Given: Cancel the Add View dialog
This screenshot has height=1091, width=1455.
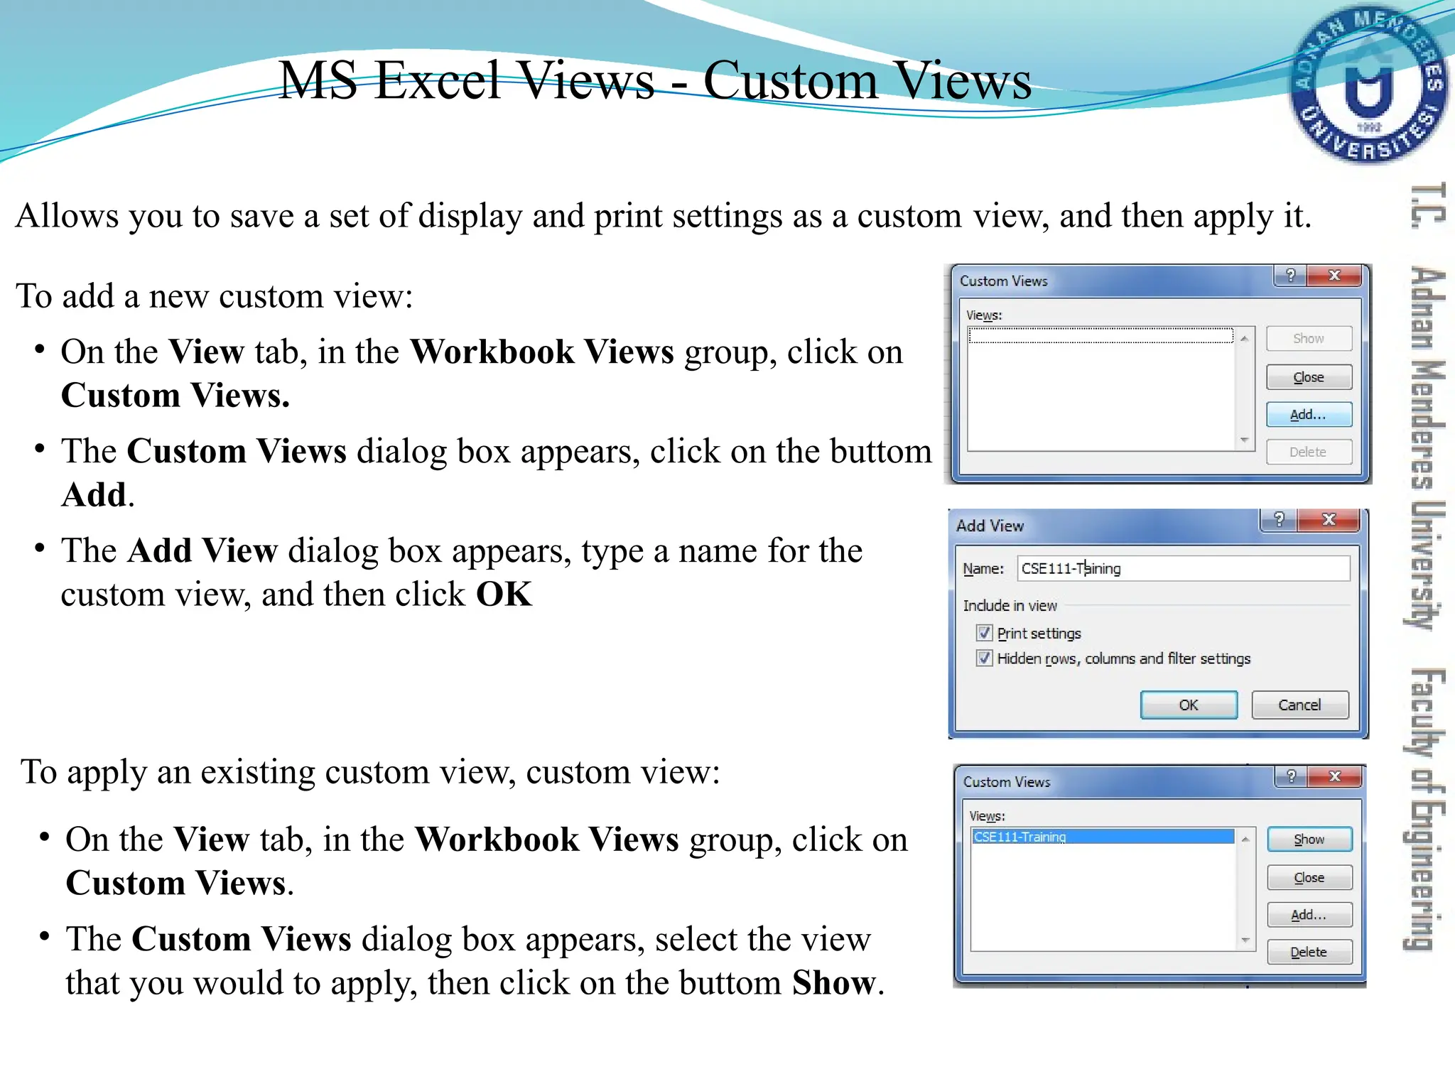Looking at the screenshot, I should coord(1299,705).
